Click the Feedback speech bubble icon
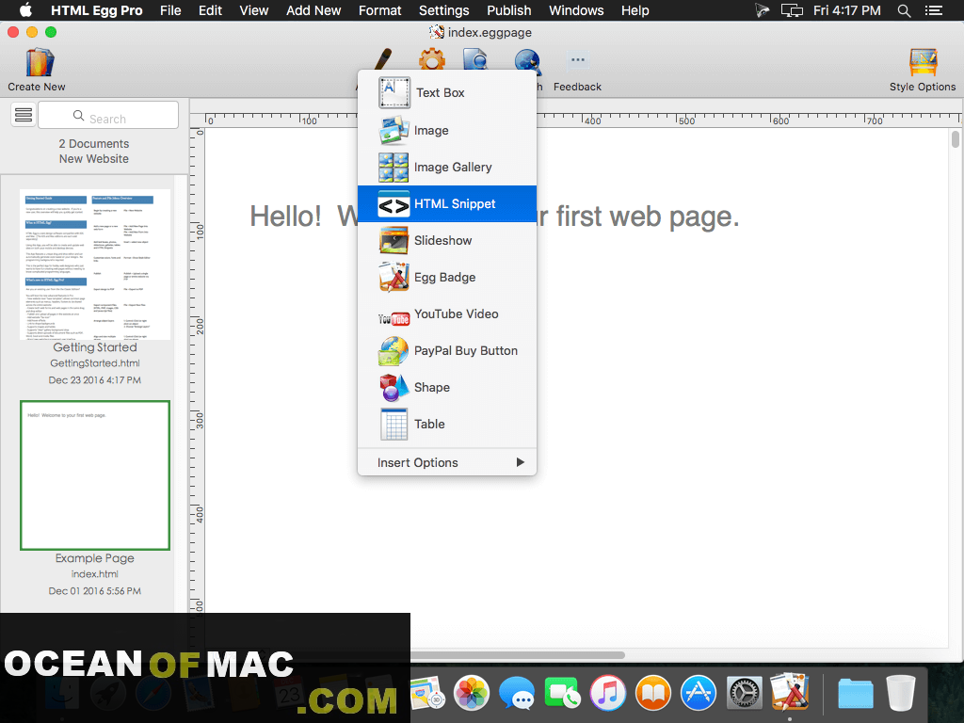This screenshot has width=964, height=723. click(577, 60)
